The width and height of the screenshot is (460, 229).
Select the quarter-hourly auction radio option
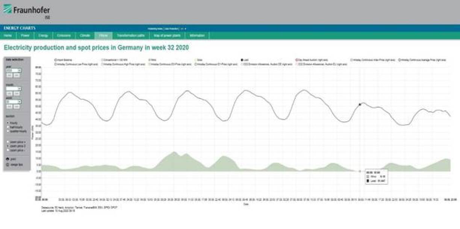pos(8,131)
